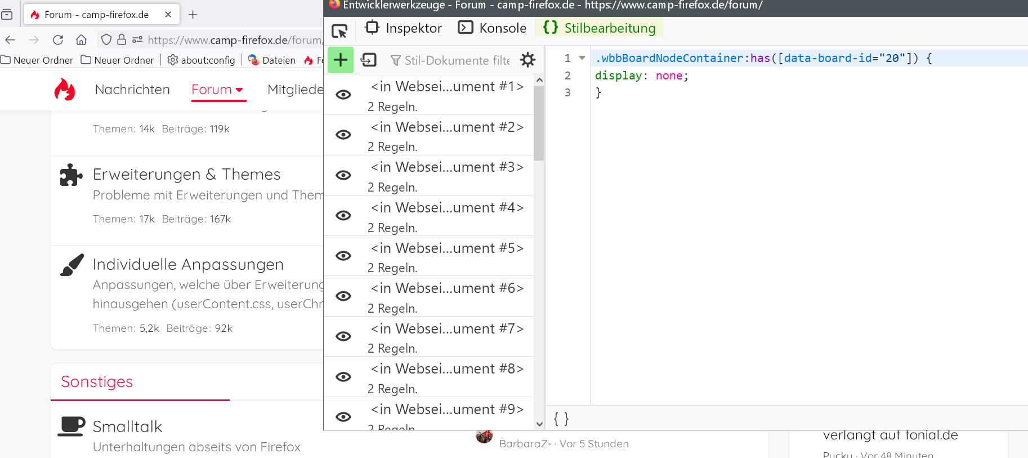Viewport: 1028px width, 458px height.
Task: Open Style Editor options gear
Action: click(528, 60)
